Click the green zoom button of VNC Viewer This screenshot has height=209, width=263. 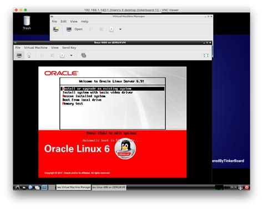(x=26, y=10)
